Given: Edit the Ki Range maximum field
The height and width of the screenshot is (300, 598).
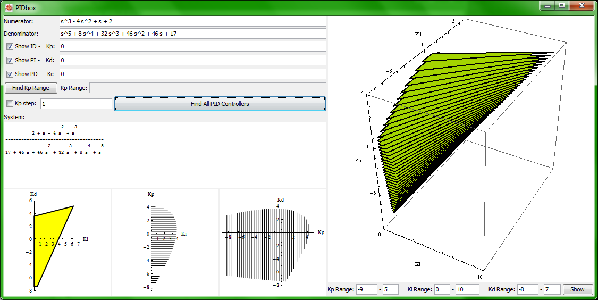Looking at the screenshot, I should [467, 289].
